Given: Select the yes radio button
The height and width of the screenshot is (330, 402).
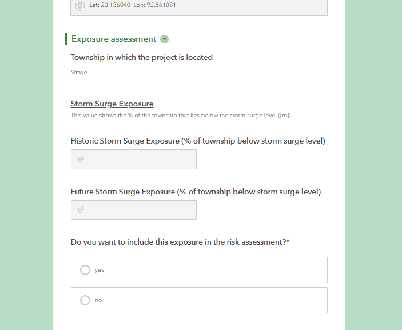Looking at the screenshot, I should (x=85, y=270).
